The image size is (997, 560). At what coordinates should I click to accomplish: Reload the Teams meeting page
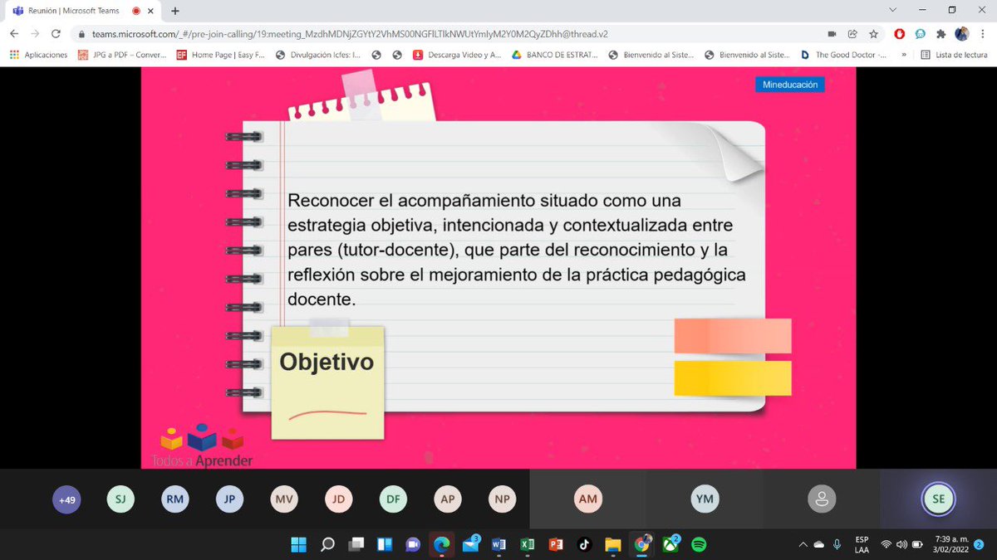(56, 34)
